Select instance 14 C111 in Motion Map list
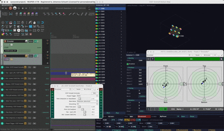 coord(111,46)
